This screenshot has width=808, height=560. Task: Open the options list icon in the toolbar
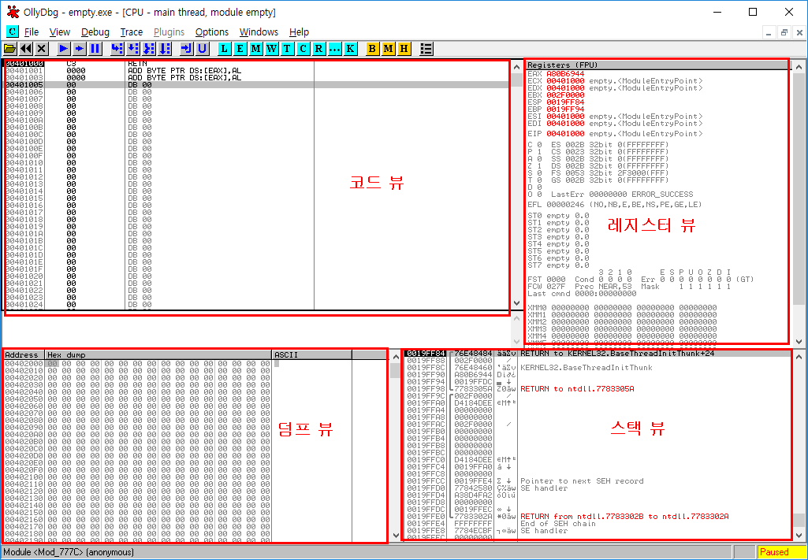click(426, 49)
